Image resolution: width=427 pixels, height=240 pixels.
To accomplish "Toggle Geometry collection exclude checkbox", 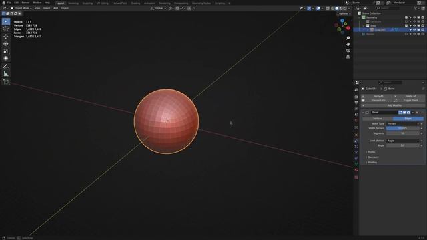I will (406, 17).
